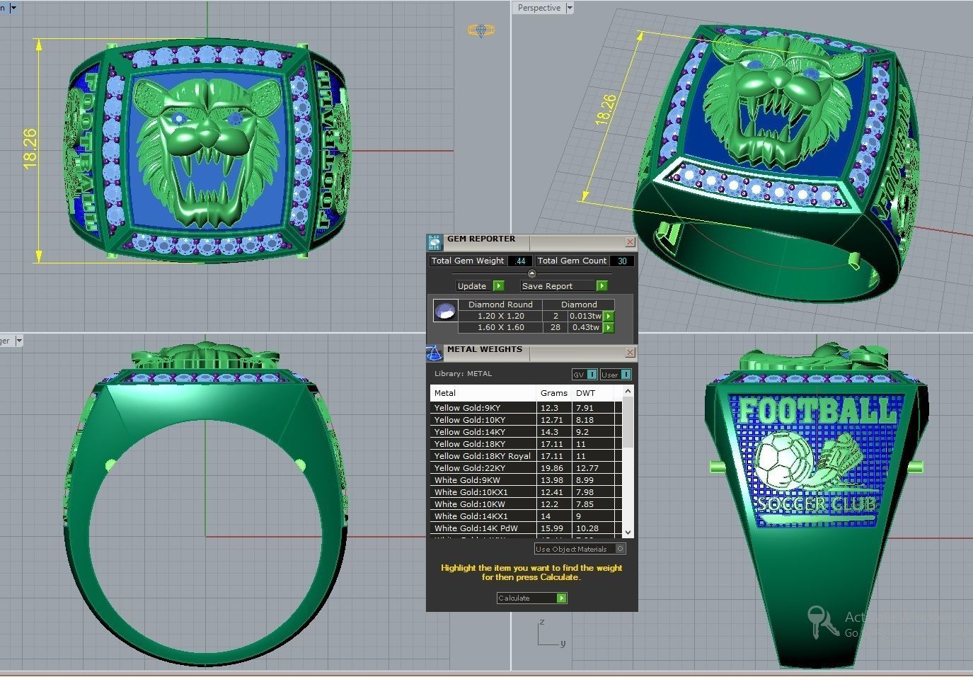Close the Gem Reporter panel

[x=630, y=242]
